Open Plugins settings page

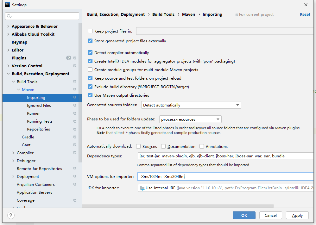point(19,58)
